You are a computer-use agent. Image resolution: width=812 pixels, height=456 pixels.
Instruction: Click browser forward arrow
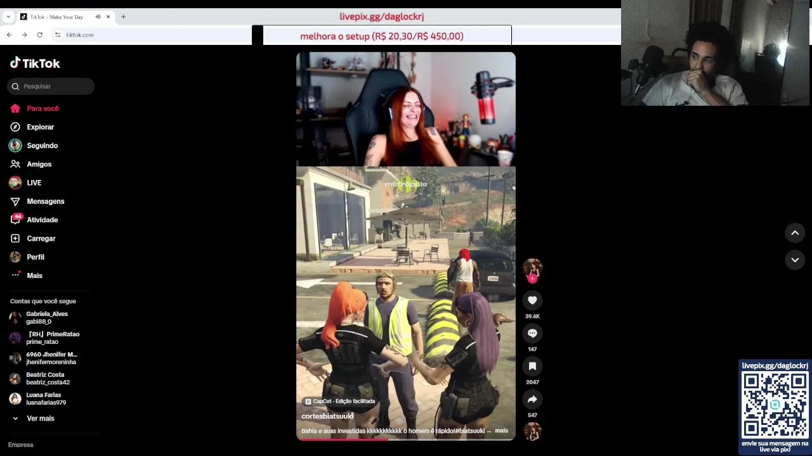(x=24, y=35)
